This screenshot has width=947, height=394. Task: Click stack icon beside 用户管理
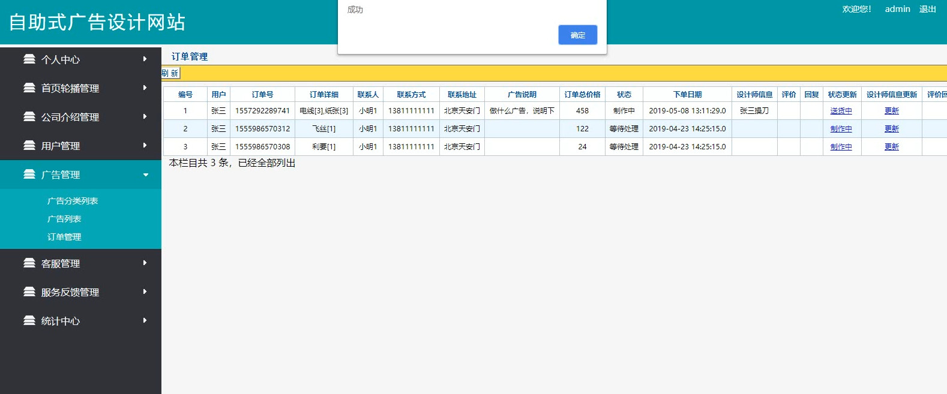[29, 145]
